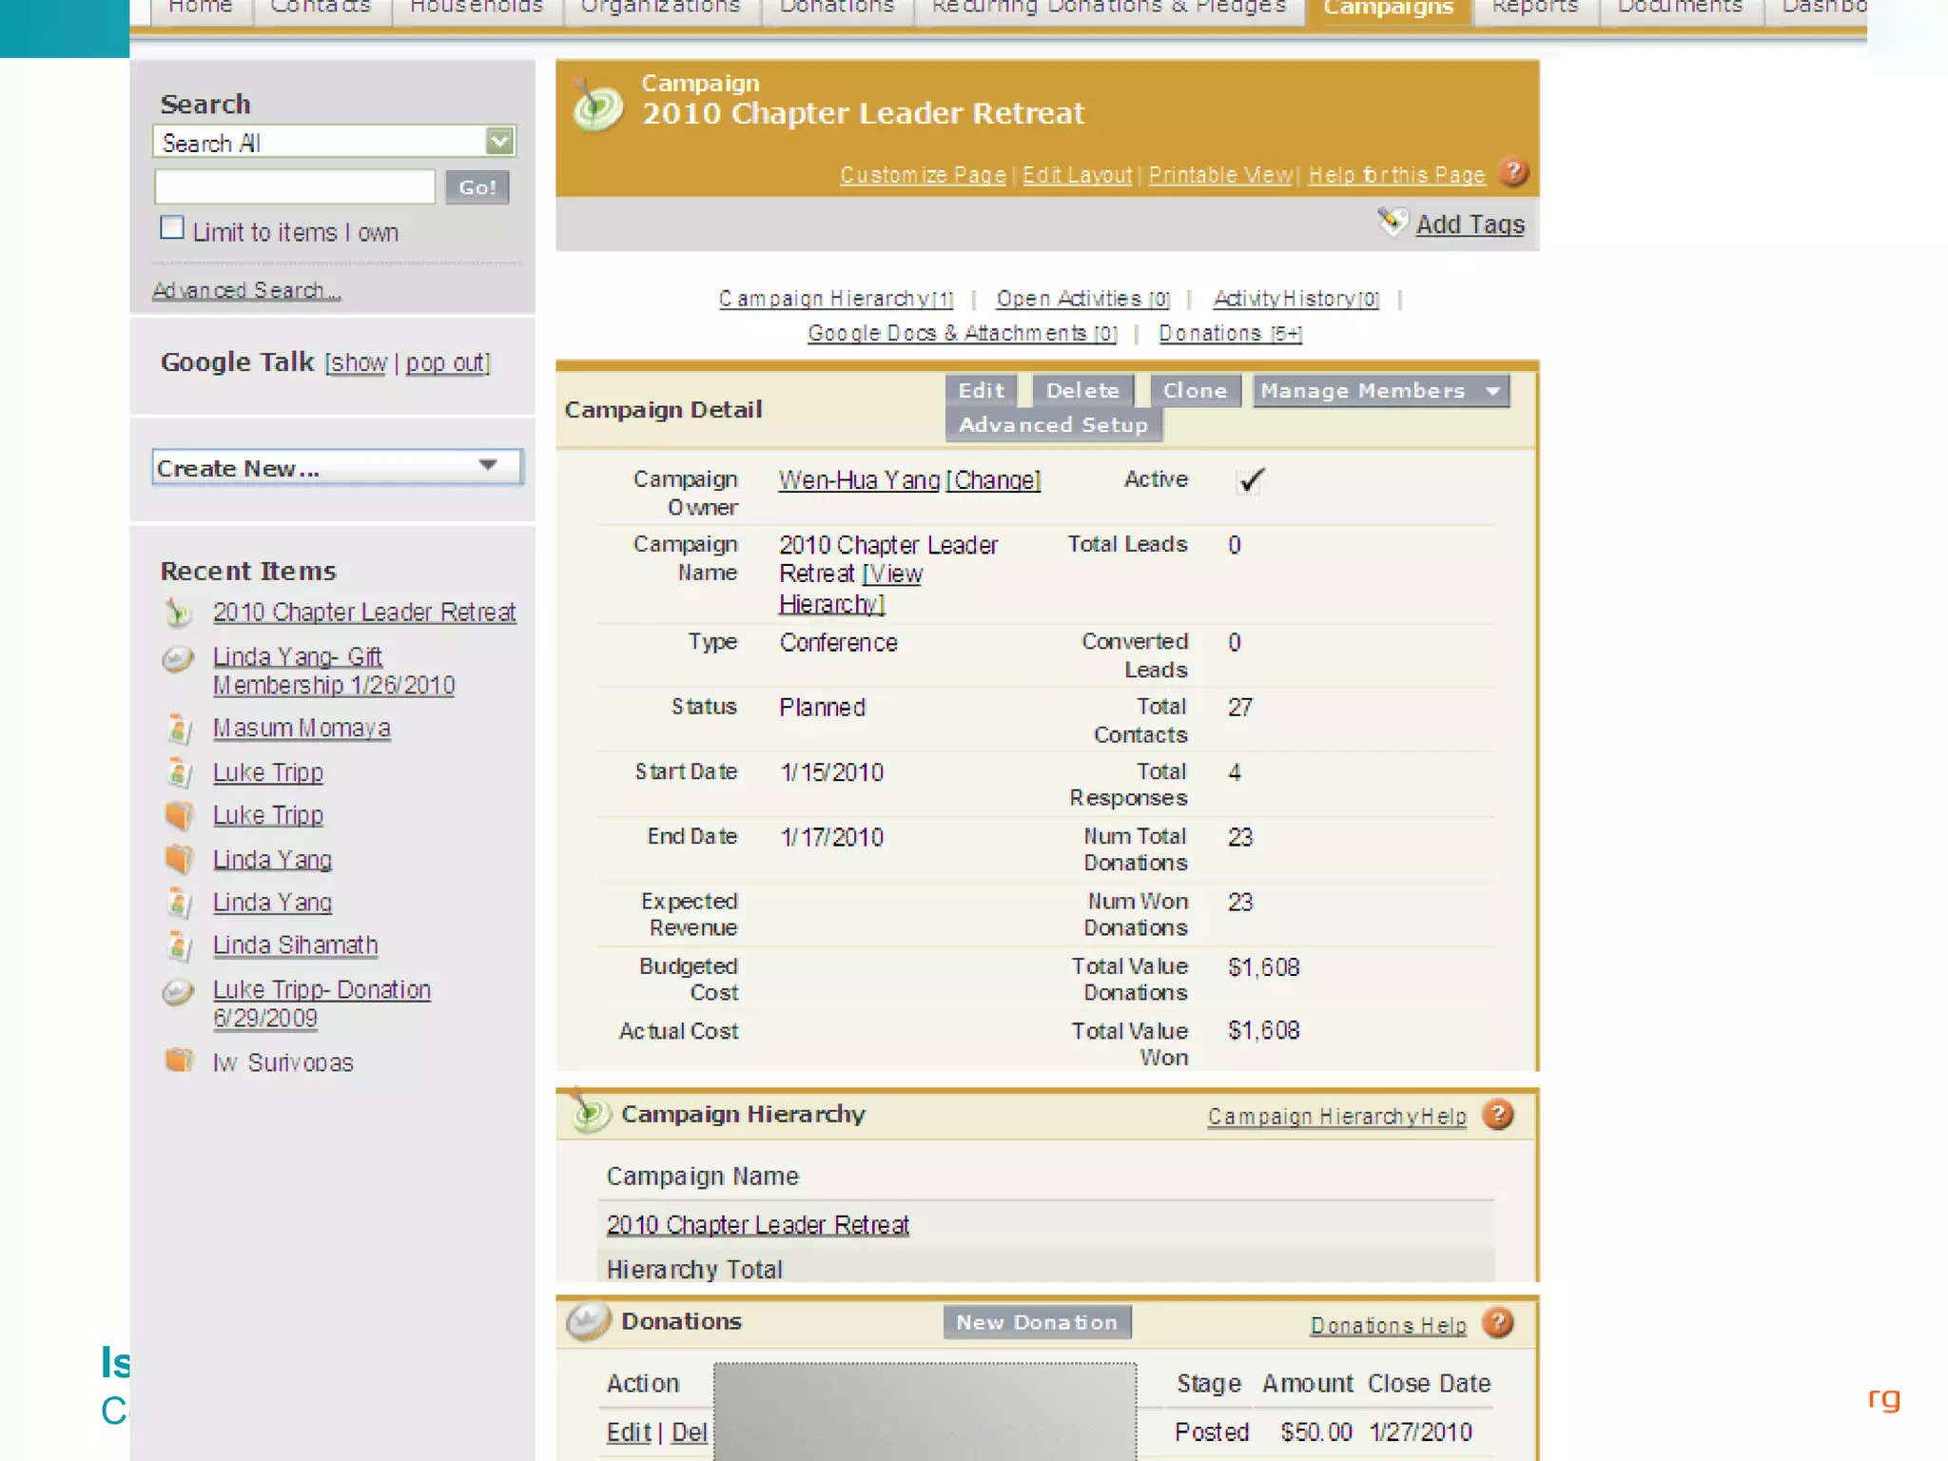
Task: Click the household folder icon beside Linda Yang
Action: (x=179, y=859)
